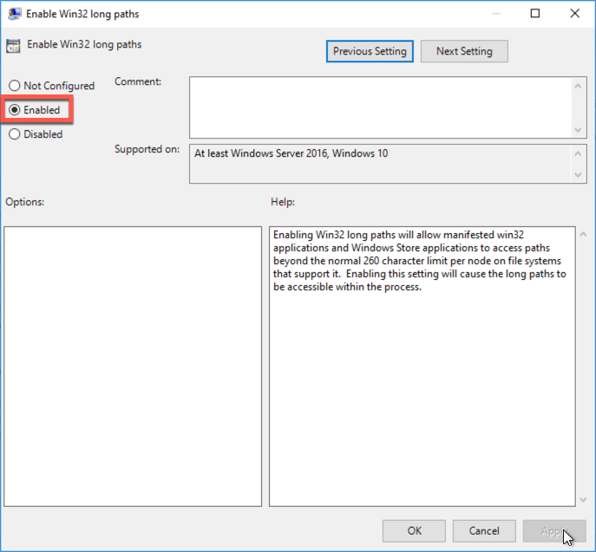Go to the Previous Setting
596x552 pixels.
click(370, 51)
